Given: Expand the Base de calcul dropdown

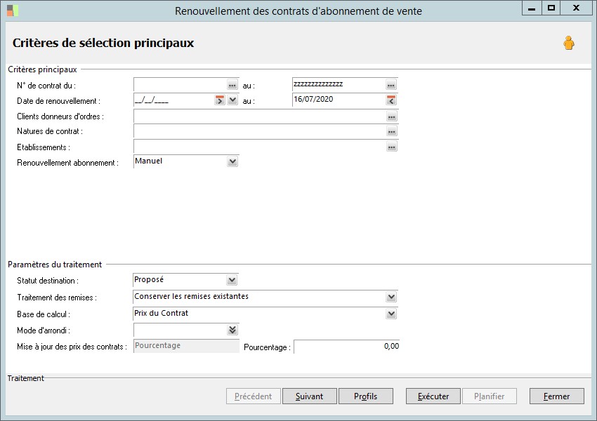Looking at the screenshot, I should 391,314.
